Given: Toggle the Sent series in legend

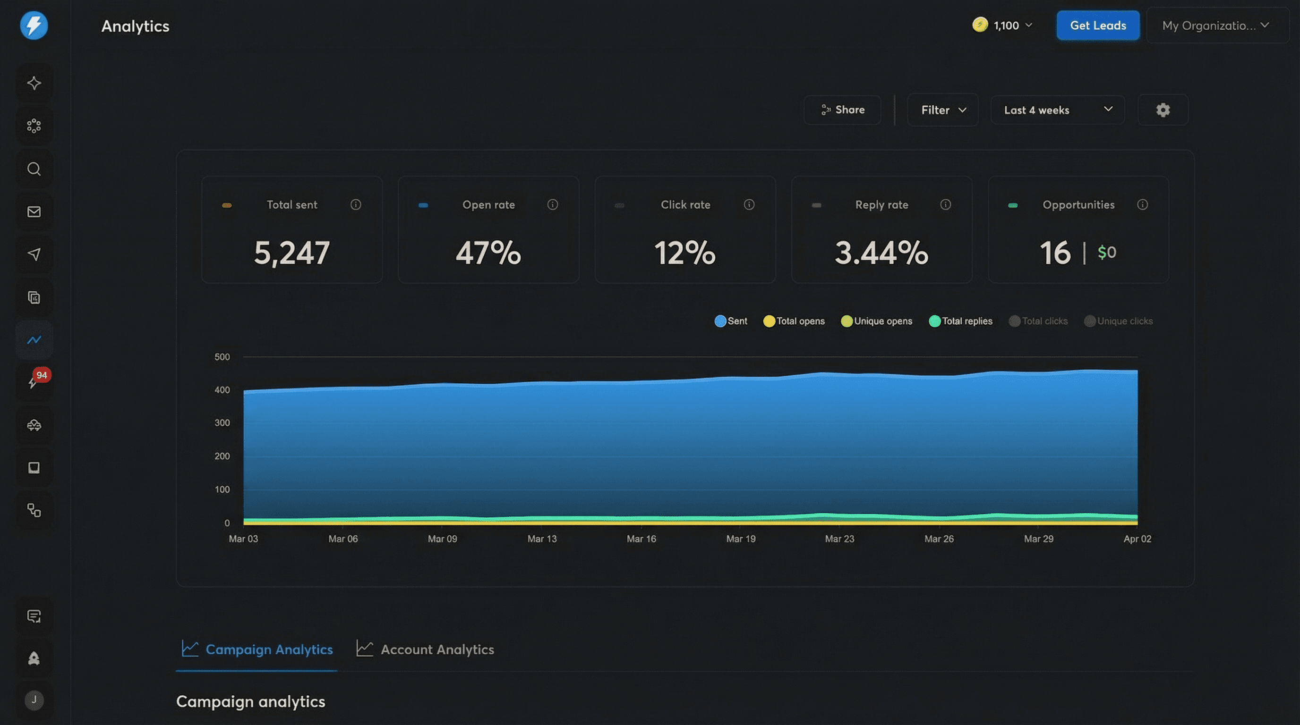Looking at the screenshot, I should tap(731, 321).
